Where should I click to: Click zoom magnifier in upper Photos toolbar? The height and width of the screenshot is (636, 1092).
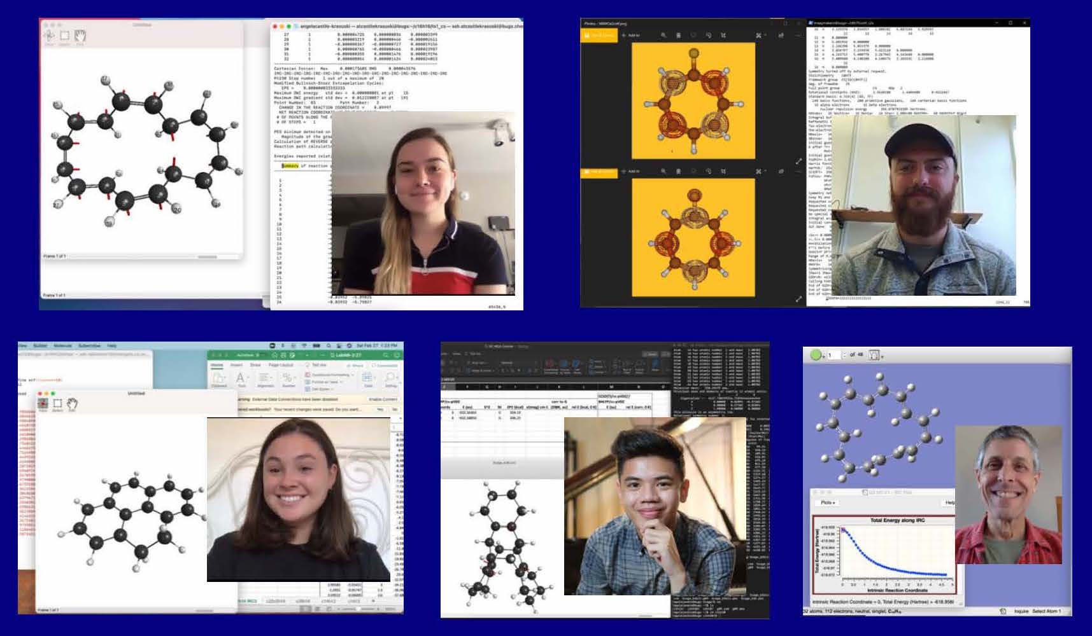663,35
